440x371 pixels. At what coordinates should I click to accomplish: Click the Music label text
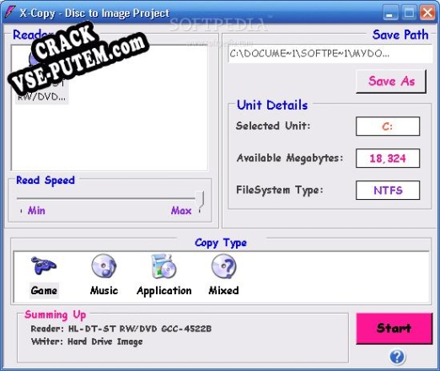[104, 290]
